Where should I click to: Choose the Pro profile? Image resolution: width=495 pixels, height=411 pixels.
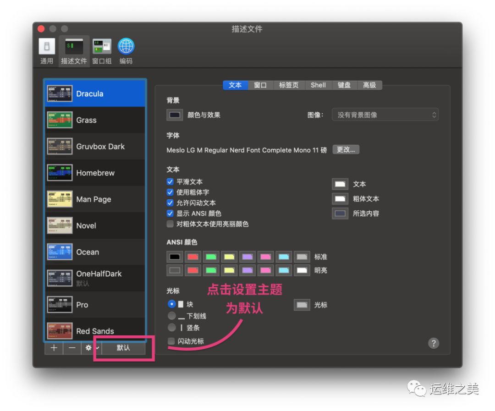95,305
